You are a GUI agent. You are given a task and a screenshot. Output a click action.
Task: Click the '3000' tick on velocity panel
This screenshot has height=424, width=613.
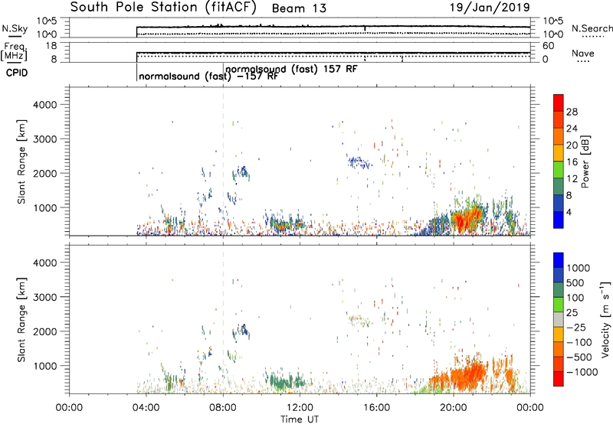point(45,297)
